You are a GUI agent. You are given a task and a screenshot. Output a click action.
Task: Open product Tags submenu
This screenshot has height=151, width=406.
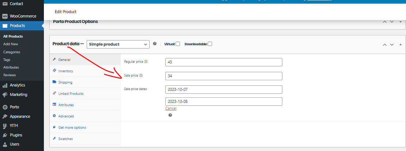[x=7, y=59]
